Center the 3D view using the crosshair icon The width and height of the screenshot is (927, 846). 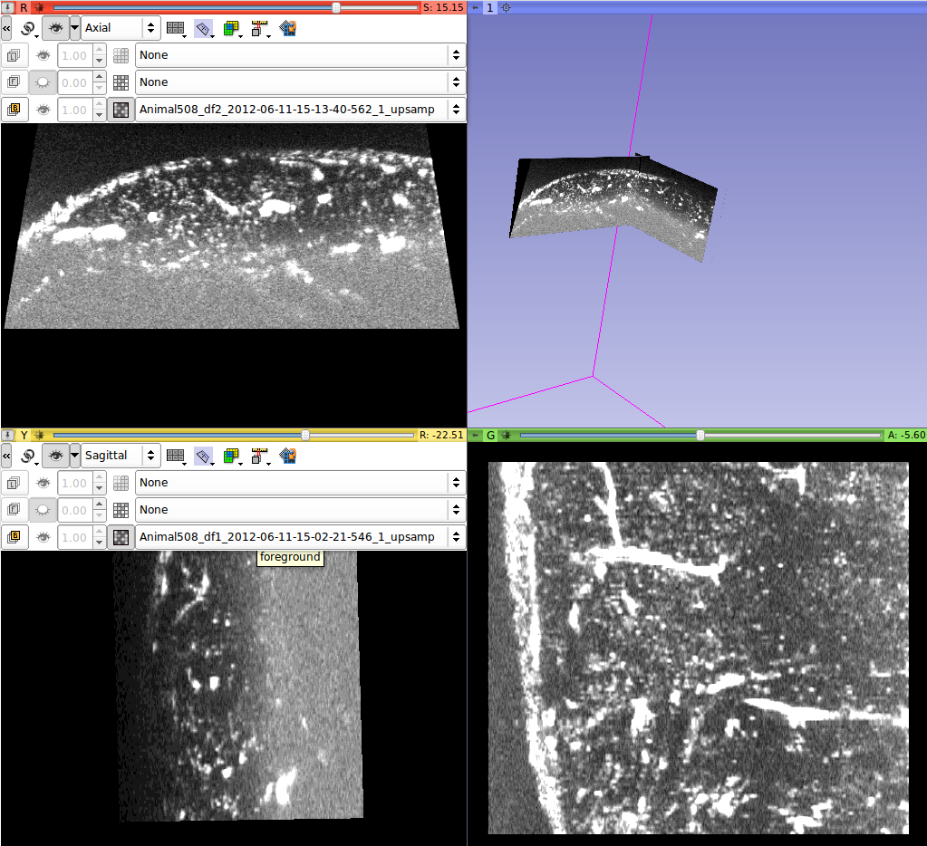507,7
